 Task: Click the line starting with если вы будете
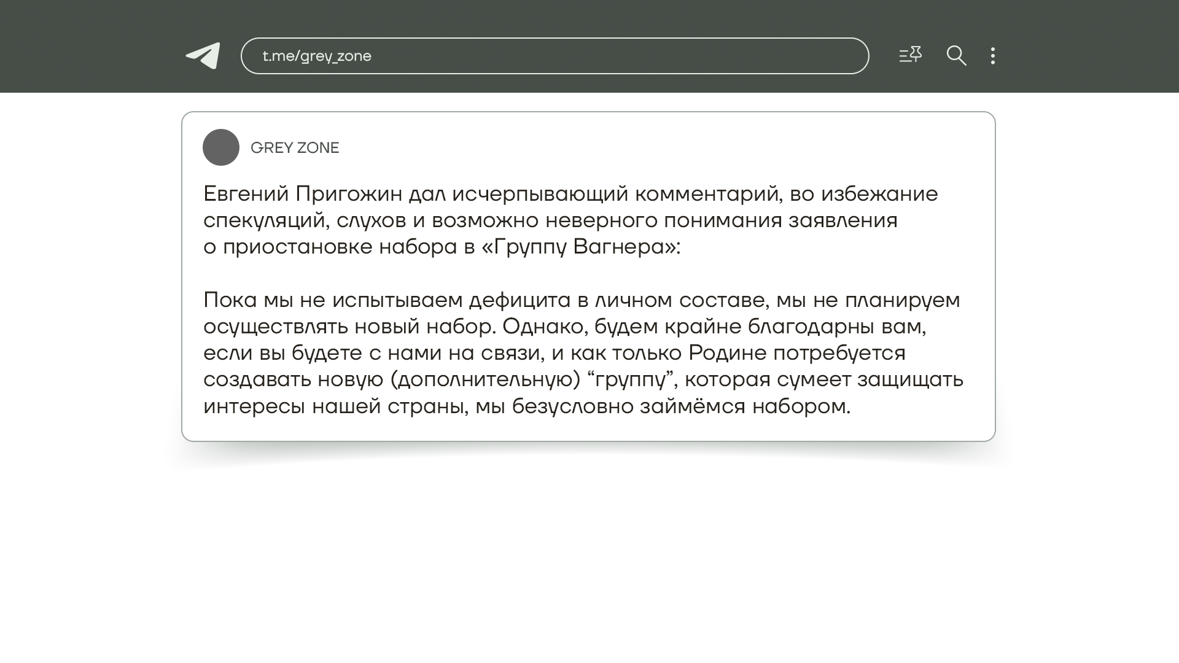point(554,353)
